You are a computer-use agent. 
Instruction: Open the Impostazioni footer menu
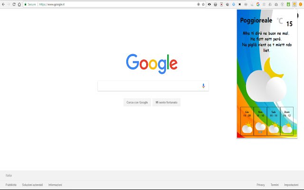tap(291, 185)
